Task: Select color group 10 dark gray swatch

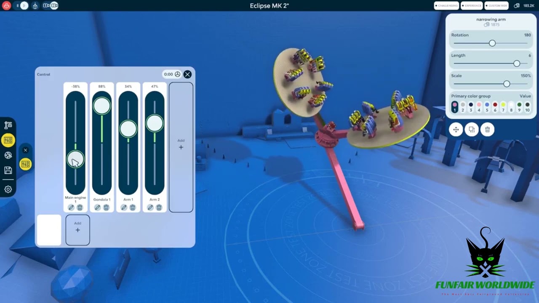Action: (527, 107)
